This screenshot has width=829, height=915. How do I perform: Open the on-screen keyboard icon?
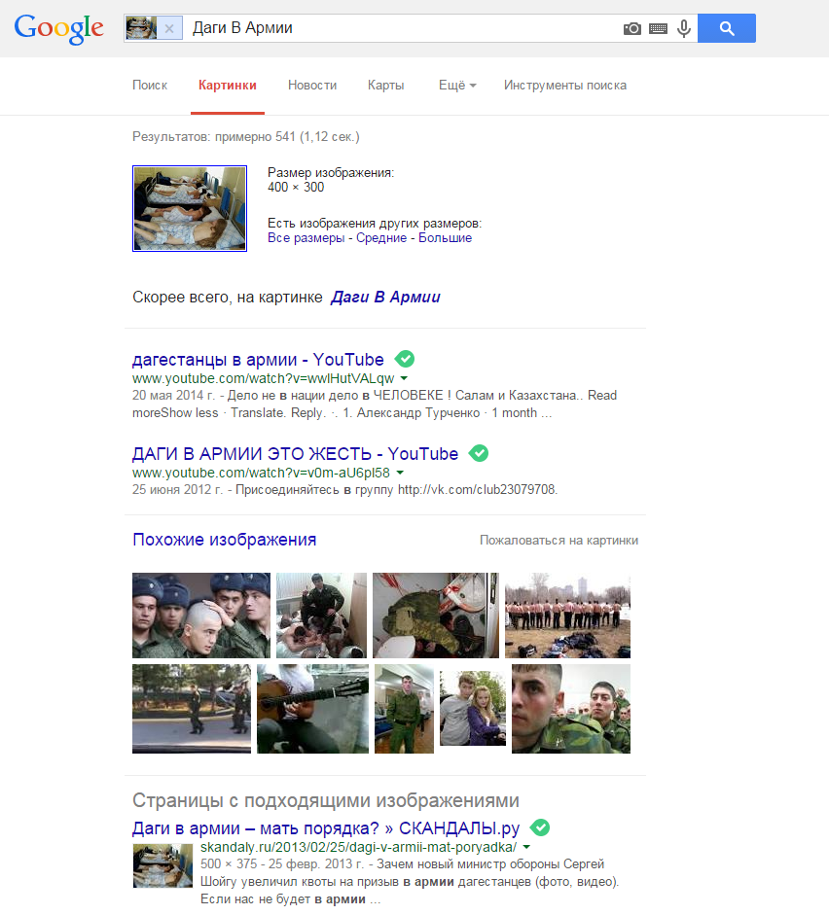point(658,28)
